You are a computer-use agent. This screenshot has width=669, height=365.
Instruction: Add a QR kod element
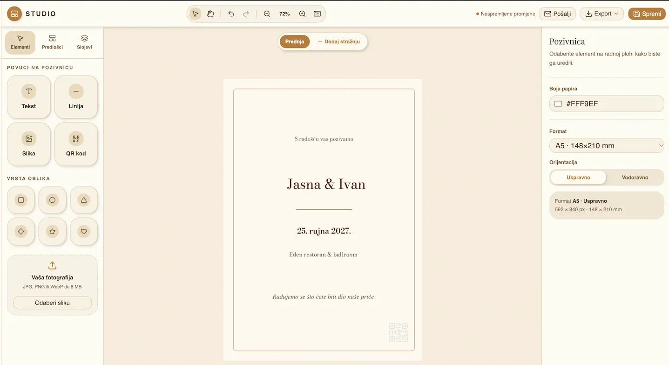point(76,144)
